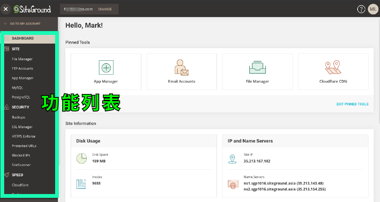
Task: Open App Manager in the sidebar
Action: pyautogui.click(x=22, y=78)
